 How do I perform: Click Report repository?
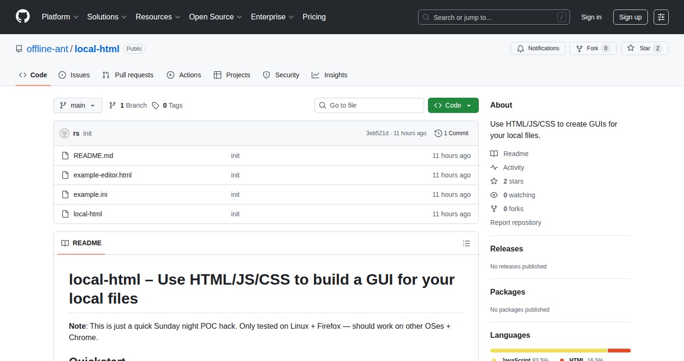point(516,222)
